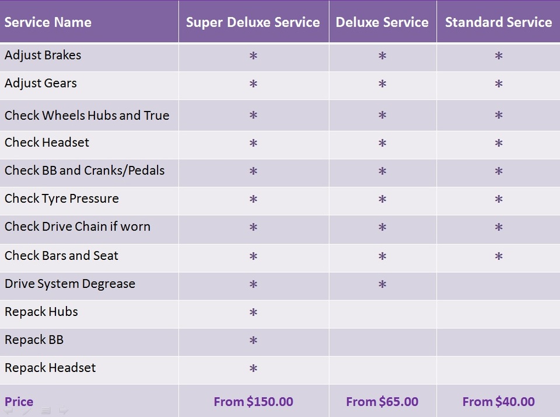Viewport: 560px width, 417px height.
Task: Click the From $150.00 price cell
Action: 254,402
